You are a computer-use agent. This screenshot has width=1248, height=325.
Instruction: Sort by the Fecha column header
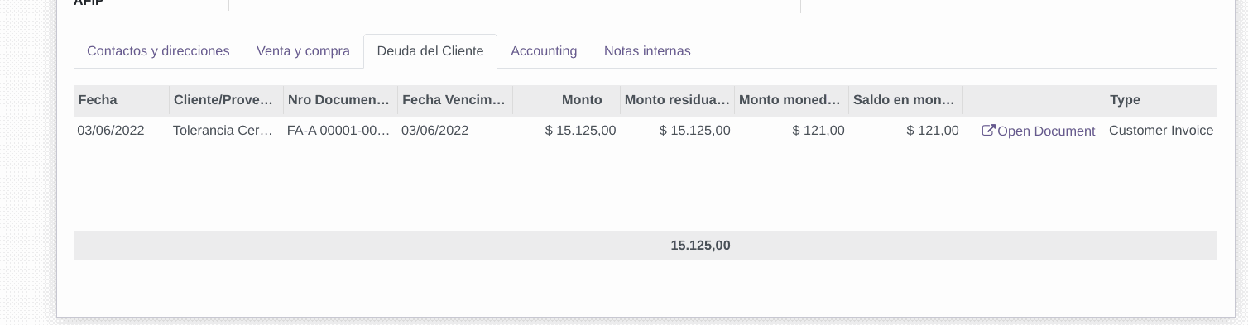point(122,100)
